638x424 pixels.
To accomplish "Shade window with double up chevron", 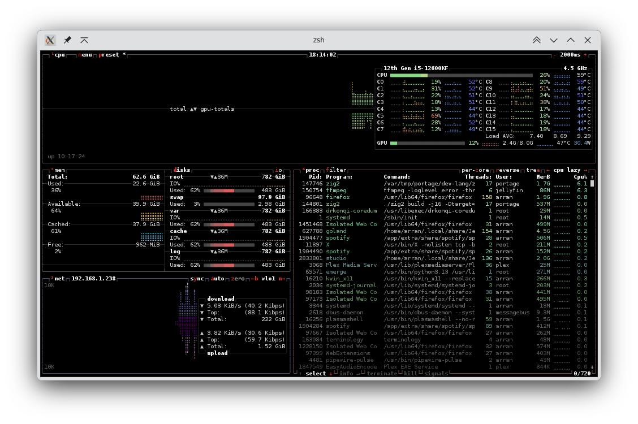I will click(537, 40).
